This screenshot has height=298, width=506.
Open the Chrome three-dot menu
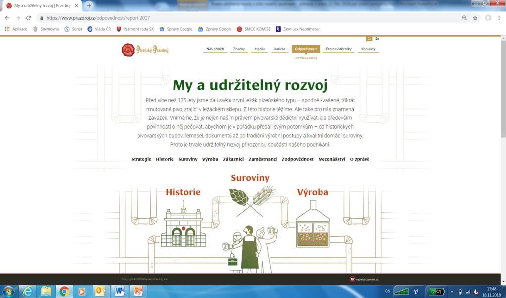pyautogui.click(x=499, y=18)
